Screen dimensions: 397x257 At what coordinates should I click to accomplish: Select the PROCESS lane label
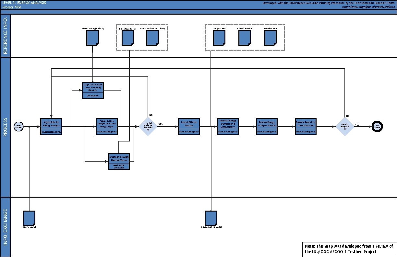[x=5, y=127]
